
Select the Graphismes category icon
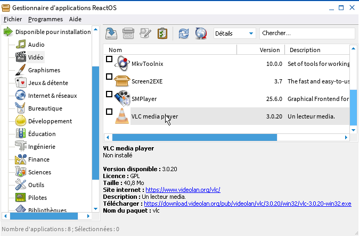[x=21, y=70]
